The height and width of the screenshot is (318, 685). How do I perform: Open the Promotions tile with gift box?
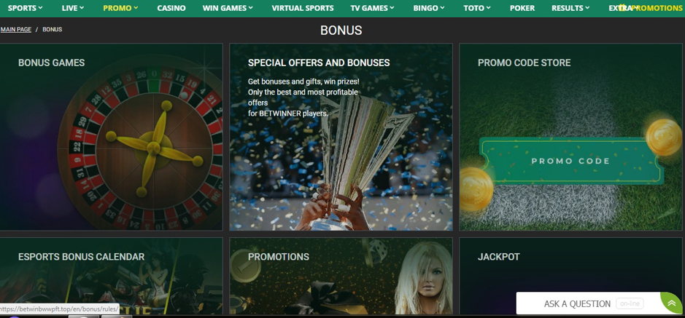[x=341, y=276]
